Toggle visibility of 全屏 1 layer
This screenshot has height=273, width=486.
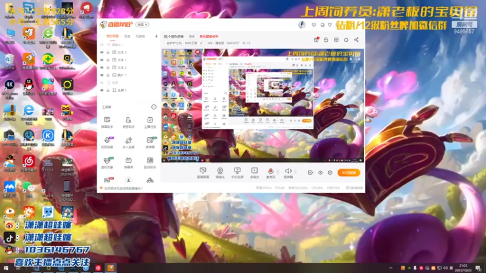tap(101, 90)
